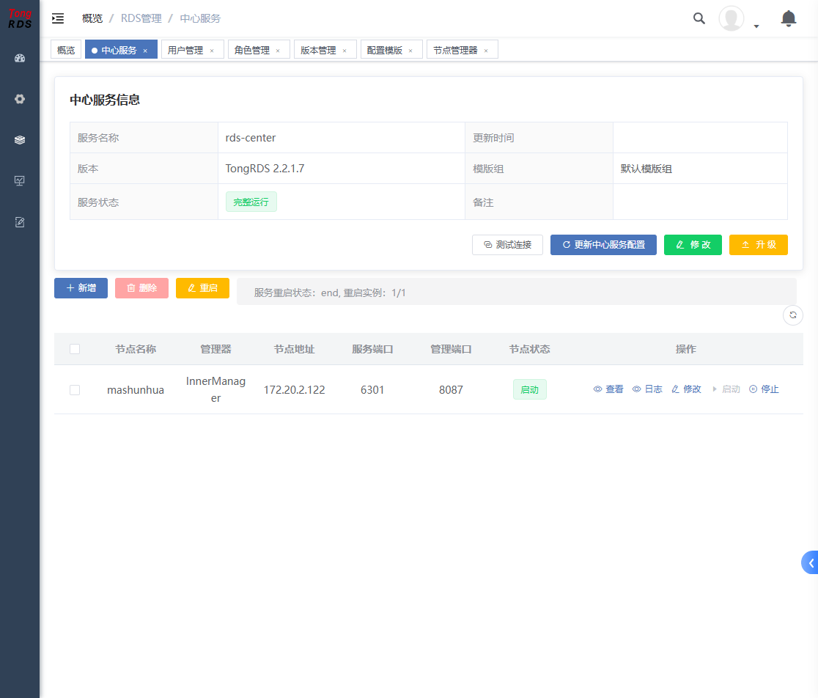
Task: Open 日志 for mashunhua node
Action: point(647,389)
